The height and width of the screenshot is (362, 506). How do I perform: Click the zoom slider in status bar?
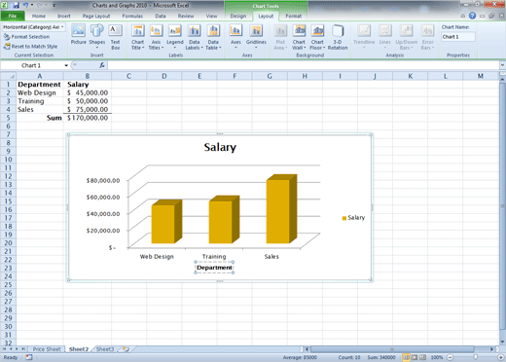click(475, 357)
